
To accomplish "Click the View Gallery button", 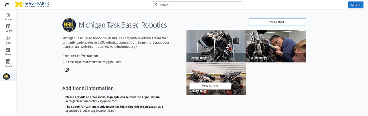I will pos(210,86).
